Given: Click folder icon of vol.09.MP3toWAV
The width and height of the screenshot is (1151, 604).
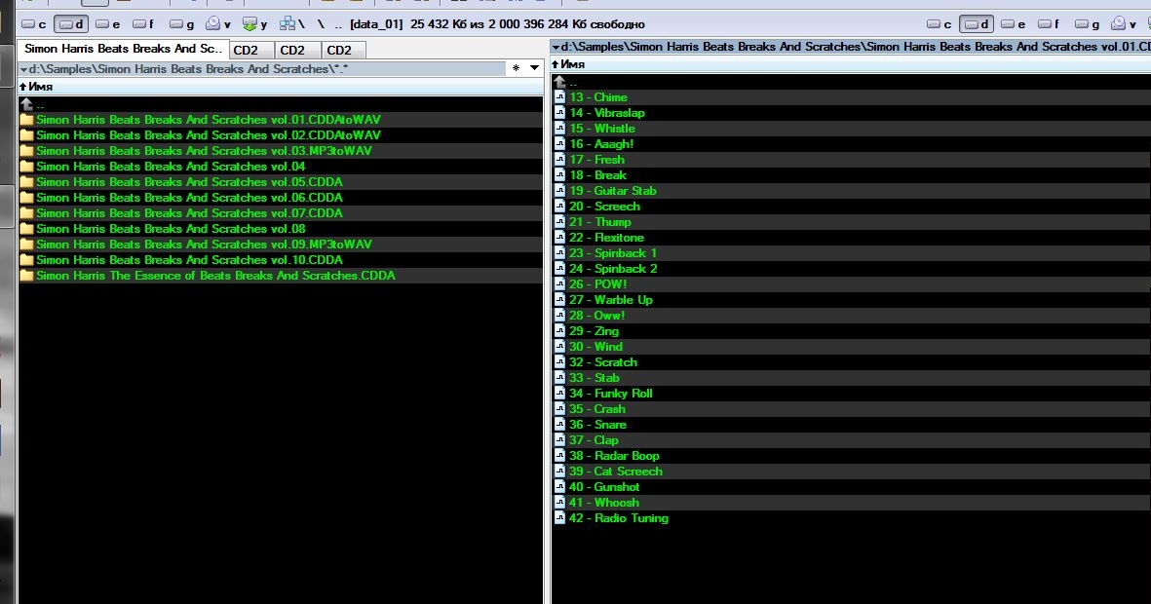Looking at the screenshot, I should (x=27, y=245).
